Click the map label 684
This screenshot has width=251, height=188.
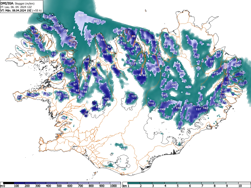[124, 149]
